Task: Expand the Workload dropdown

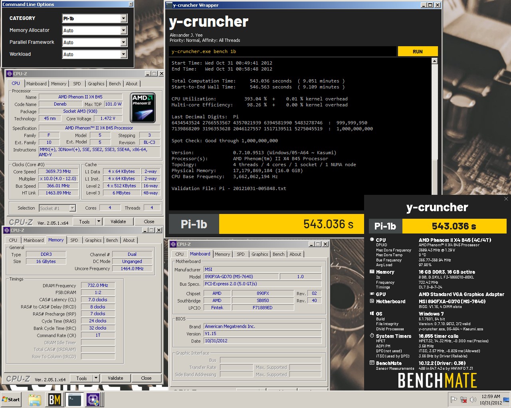Action: 95,54
